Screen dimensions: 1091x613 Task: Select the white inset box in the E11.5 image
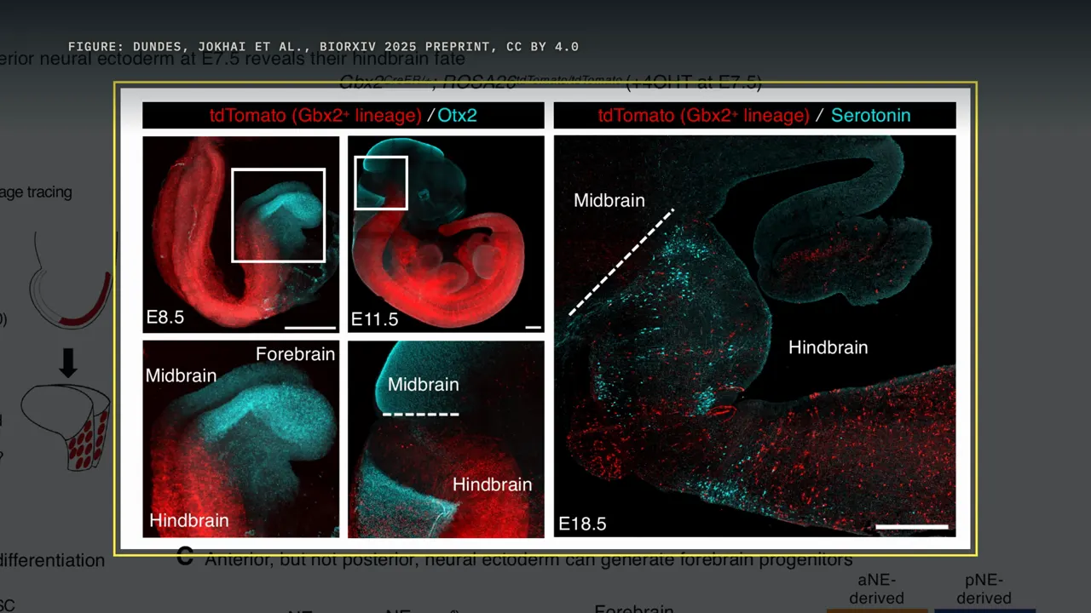pyautogui.click(x=381, y=182)
